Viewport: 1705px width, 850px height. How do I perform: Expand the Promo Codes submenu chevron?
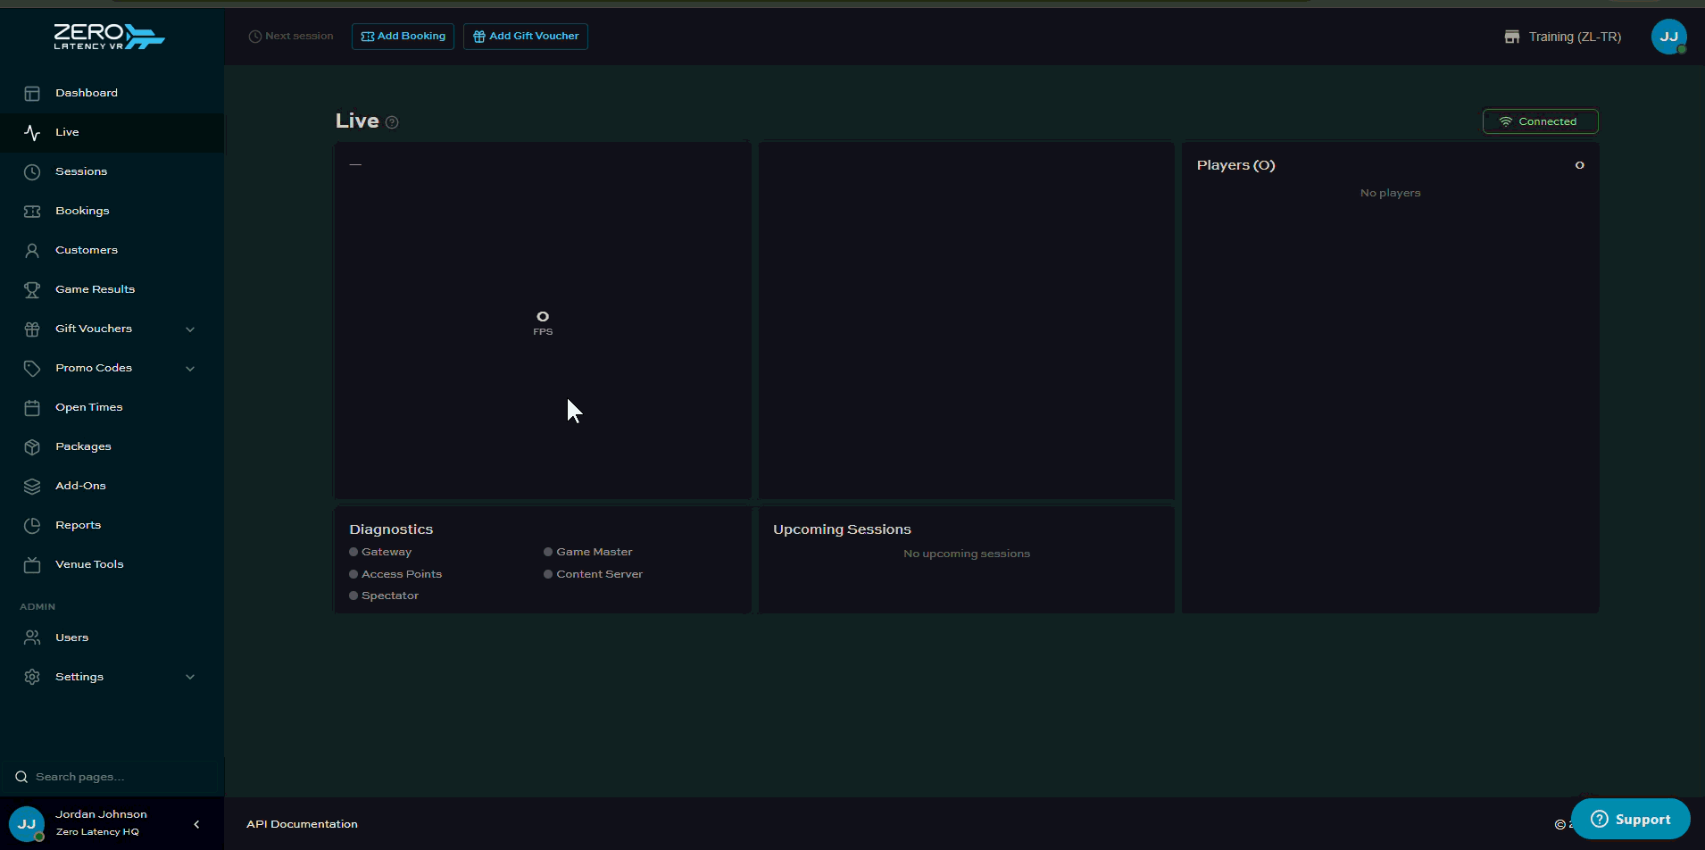point(190,369)
